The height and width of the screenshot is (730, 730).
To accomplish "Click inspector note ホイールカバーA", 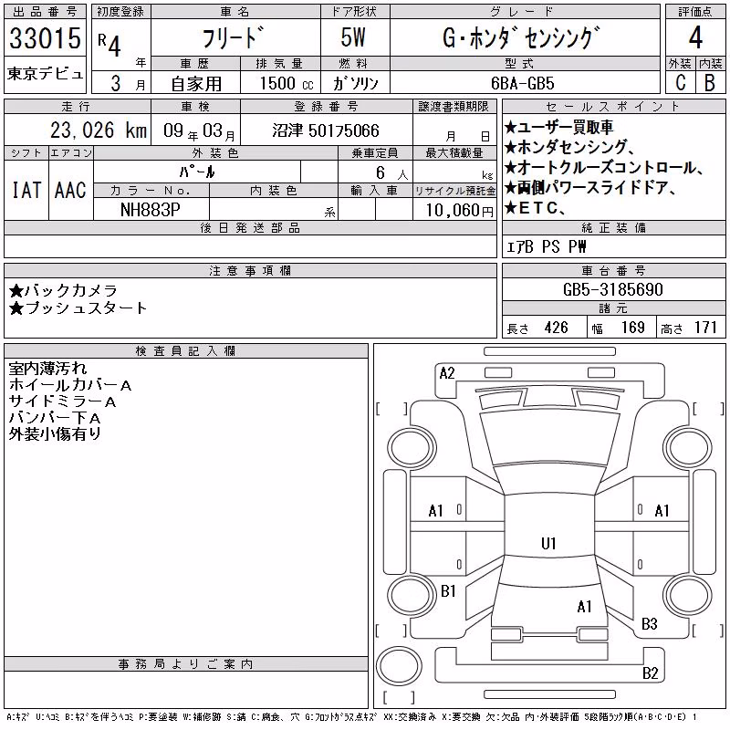I will 70,385.
